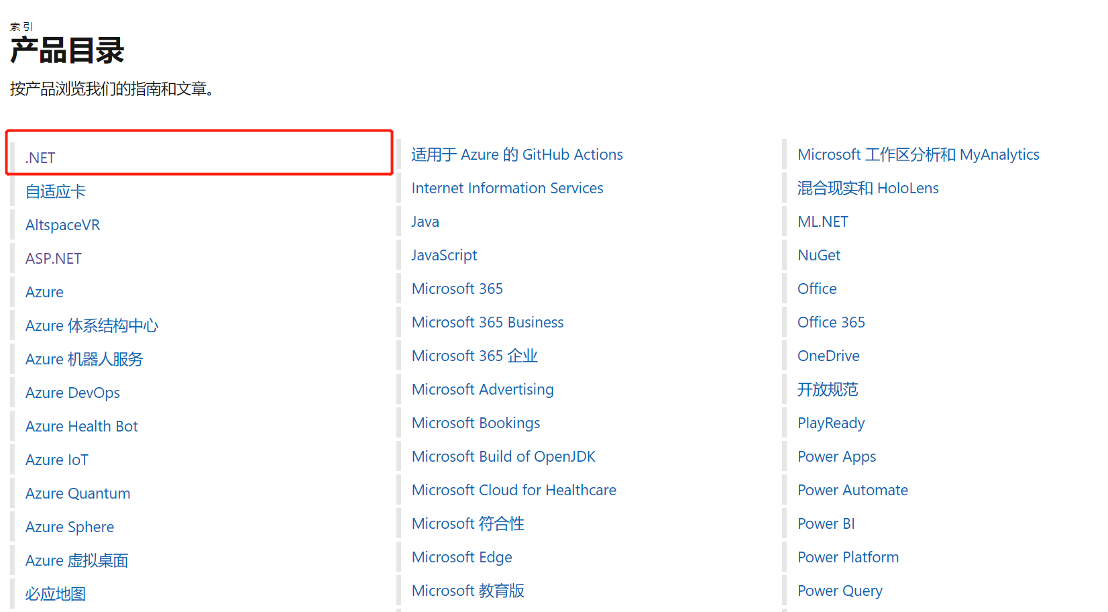Open Microsoft Bookings link
Viewport: 1108px width, 612px height.
tap(476, 423)
